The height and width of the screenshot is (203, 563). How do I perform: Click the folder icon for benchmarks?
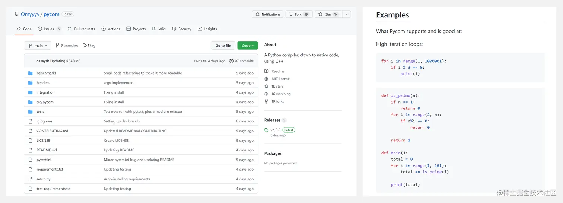coord(31,73)
